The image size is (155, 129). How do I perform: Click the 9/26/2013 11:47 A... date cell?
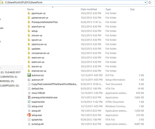[92, 22]
